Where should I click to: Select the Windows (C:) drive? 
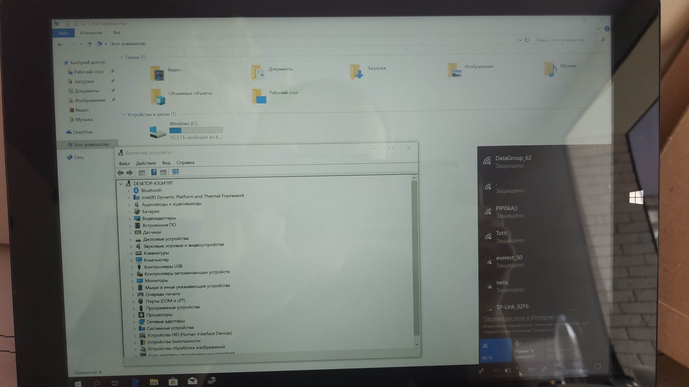point(186,130)
